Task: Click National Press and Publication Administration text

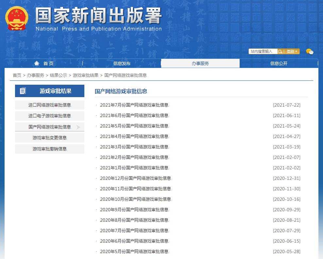Action: tap(99, 29)
